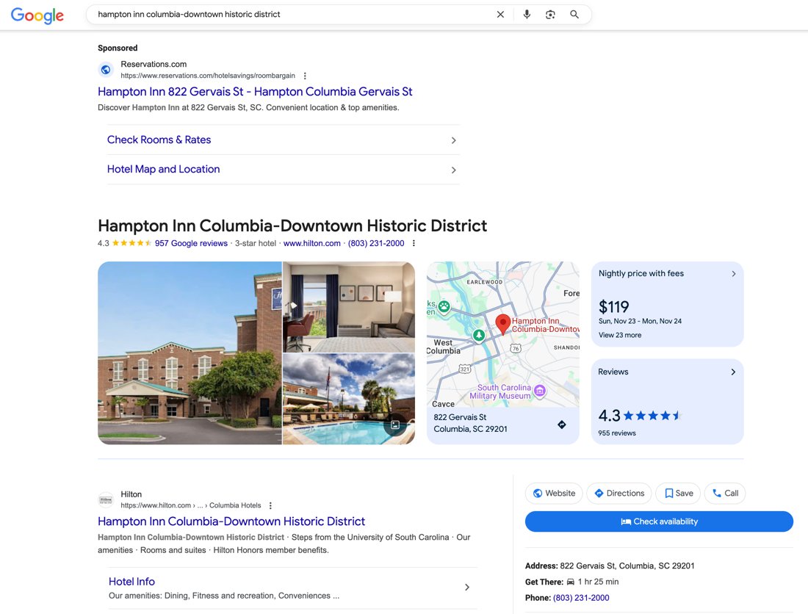Click the magnifying glass to search
Viewport: 808px width, 614px height.
[x=574, y=14]
